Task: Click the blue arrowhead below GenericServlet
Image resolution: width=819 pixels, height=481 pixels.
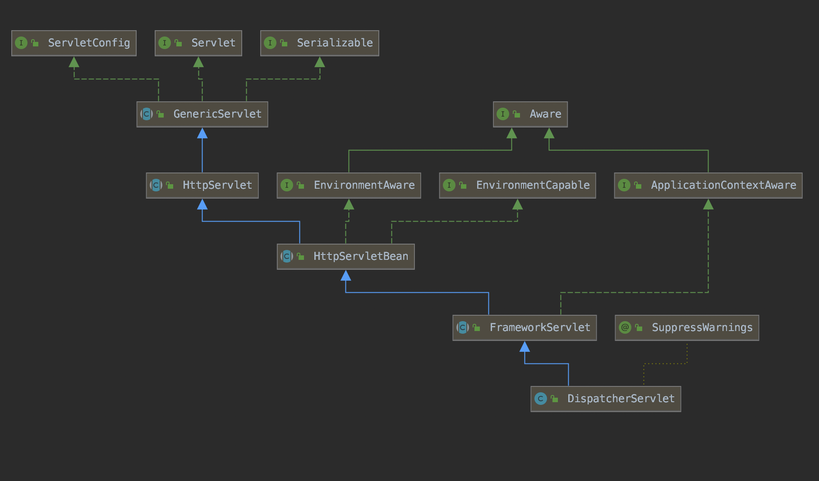Action: tap(202, 133)
